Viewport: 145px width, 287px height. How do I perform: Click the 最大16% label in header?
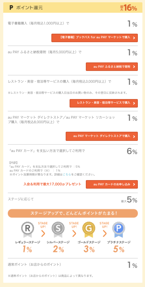click(x=128, y=8)
